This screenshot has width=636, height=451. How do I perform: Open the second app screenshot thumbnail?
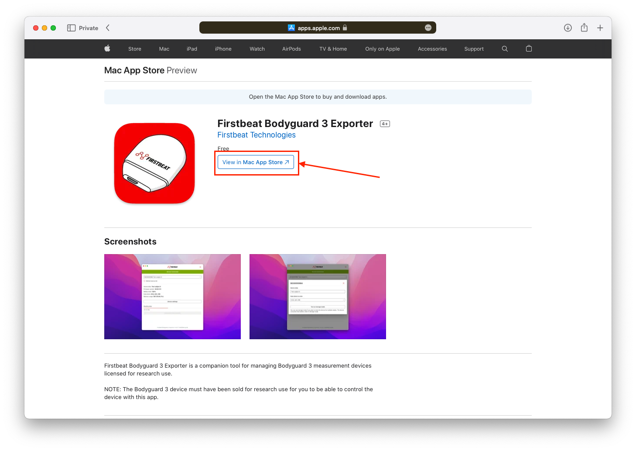coord(318,296)
